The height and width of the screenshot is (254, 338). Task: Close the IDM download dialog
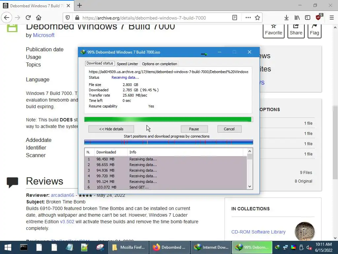(250, 52)
